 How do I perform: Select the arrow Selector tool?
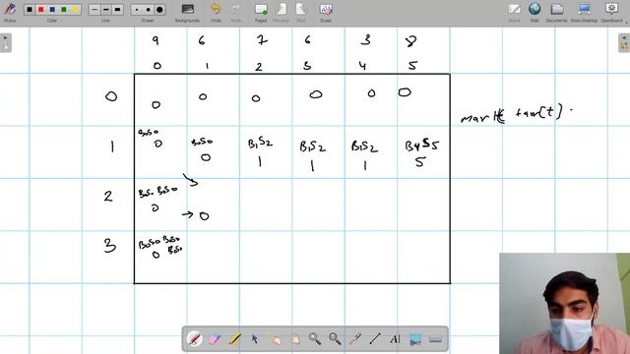coord(255,339)
